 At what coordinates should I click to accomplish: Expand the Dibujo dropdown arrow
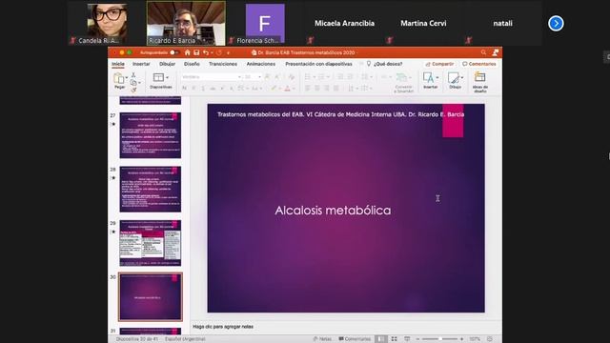[461, 78]
